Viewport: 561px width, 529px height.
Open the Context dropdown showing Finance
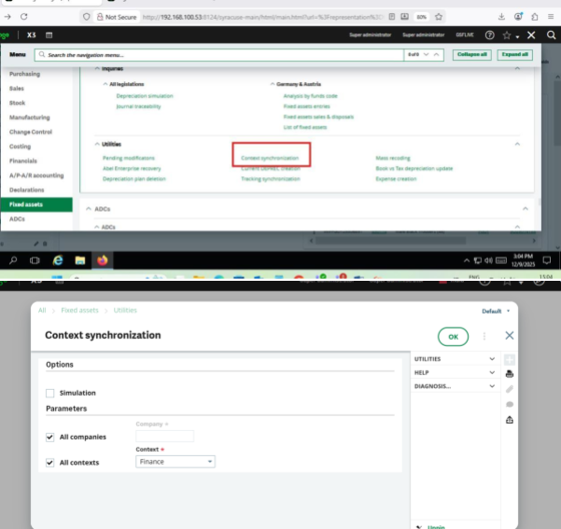point(175,462)
